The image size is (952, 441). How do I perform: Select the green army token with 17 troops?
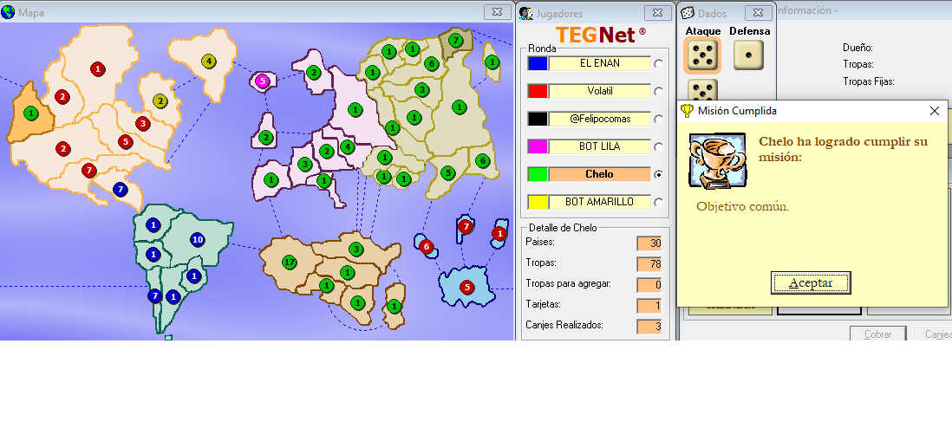click(289, 263)
